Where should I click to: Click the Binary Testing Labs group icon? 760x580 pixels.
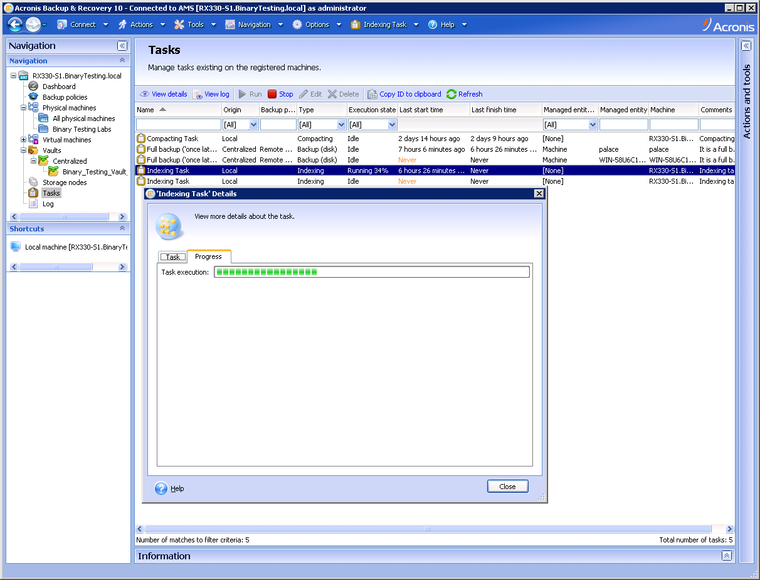(x=43, y=129)
